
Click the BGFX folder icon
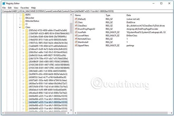click(23, 15)
